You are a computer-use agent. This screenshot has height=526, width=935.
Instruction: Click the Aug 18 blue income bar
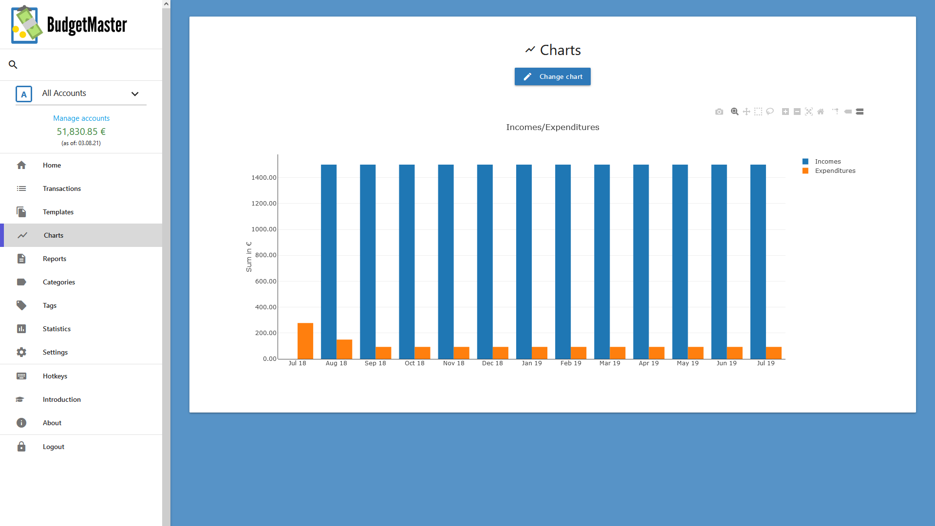point(329,262)
